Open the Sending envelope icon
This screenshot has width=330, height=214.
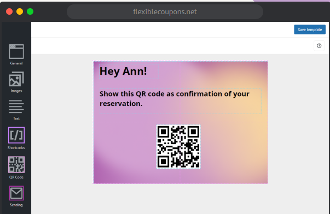pos(16,193)
